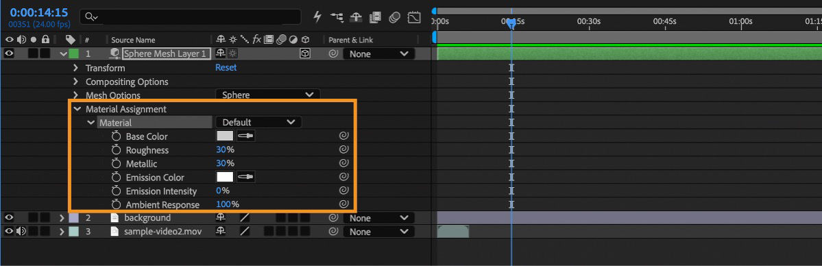This screenshot has height=266, width=822.
Task: Open the Graph Editor
Action: [x=414, y=16]
